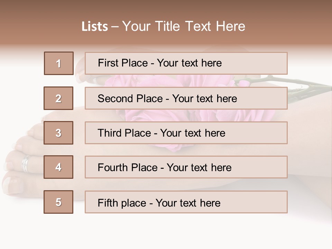The height and width of the screenshot is (249, 332).
Task: Select the silver toe ring in the image
Action: [26, 164]
